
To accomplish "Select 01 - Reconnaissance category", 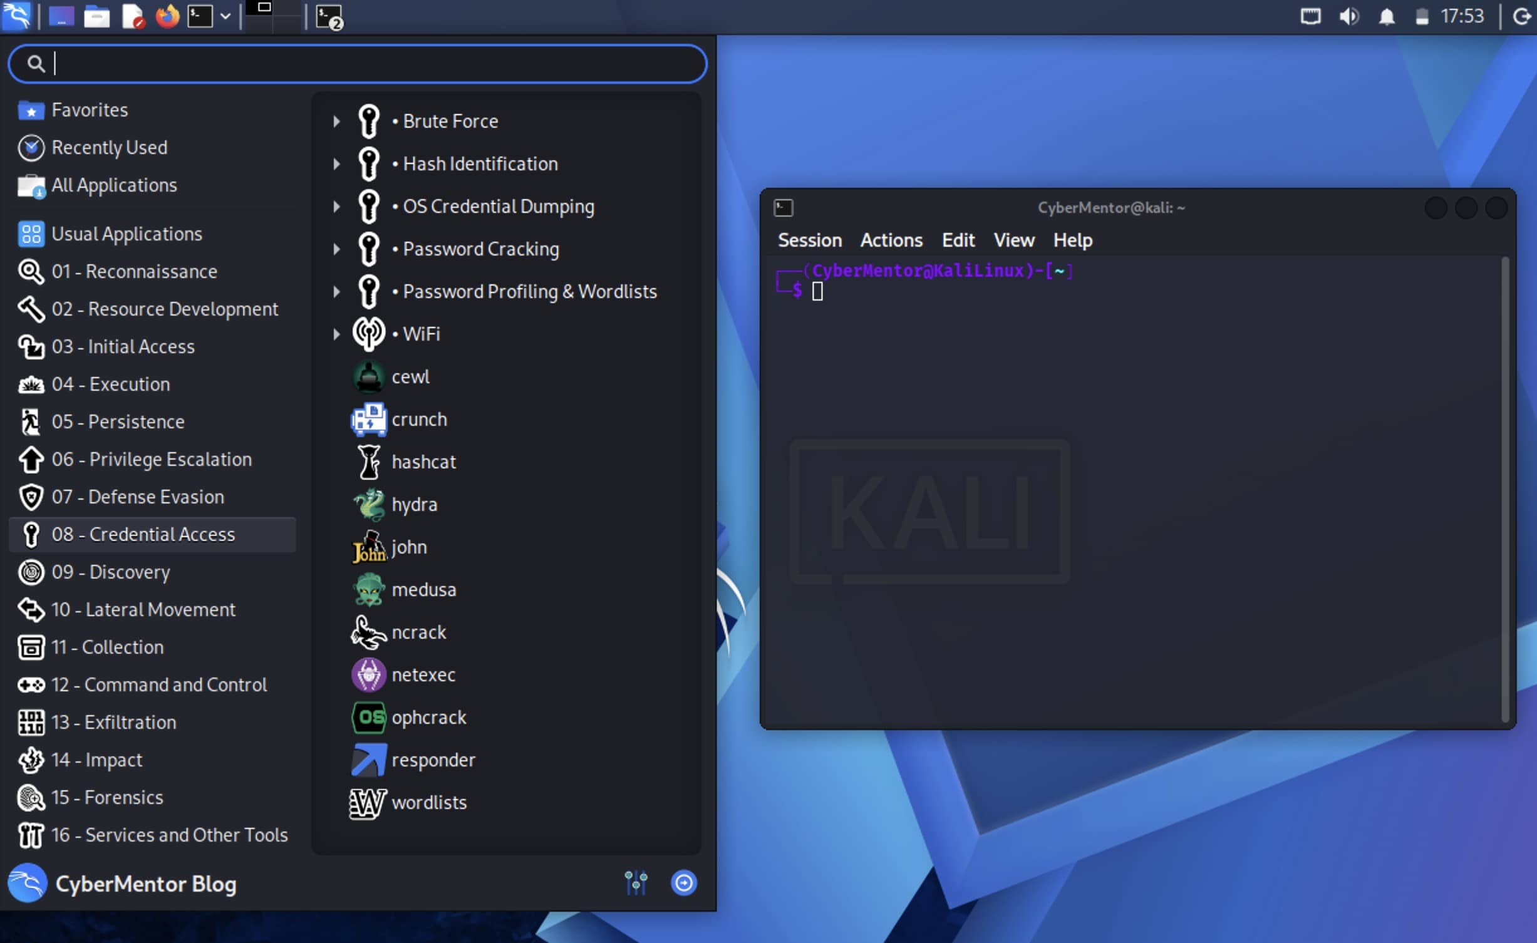I will tap(152, 272).
